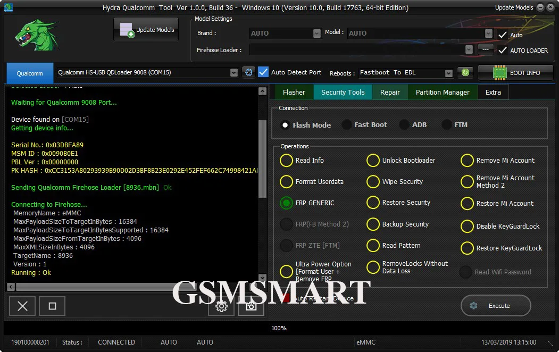Viewport: 559px width, 352px height.
Task: Switch to the Partition Manager tab
Action: point(442,92)
